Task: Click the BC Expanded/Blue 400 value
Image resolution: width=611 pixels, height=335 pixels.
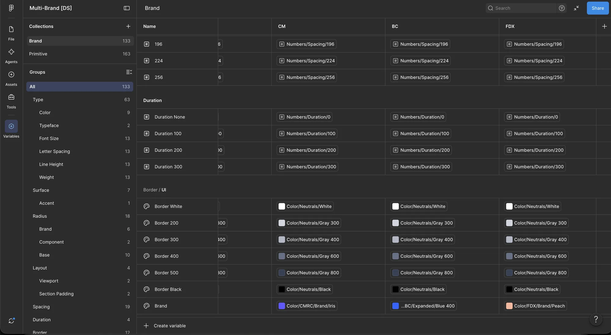Action: [x=423, y=306]
